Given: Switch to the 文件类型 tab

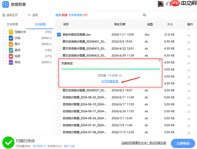Looking at the screenshot, I should pyautogui.click(x=40, y=24).
